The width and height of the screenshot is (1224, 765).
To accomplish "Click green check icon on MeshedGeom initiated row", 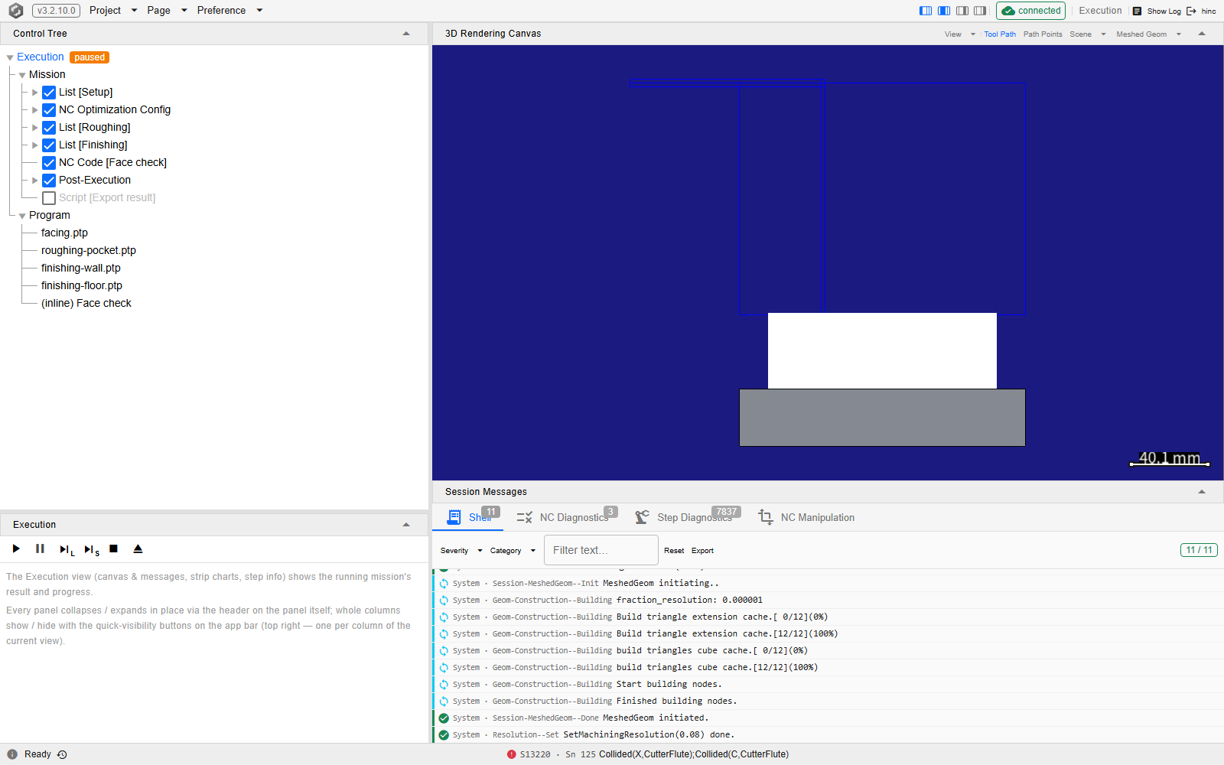I will click(x=444, y=718).
